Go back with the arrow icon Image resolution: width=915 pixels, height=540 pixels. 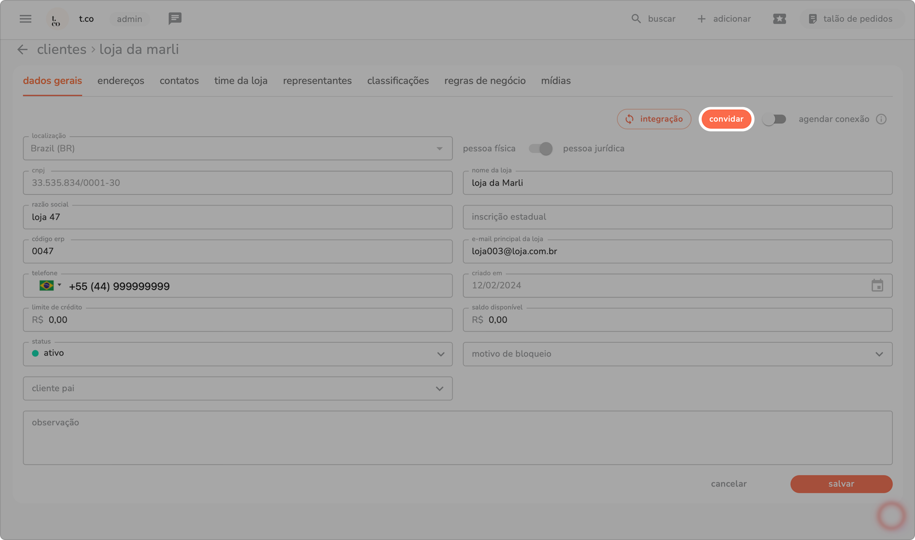(x=22, y=50)
